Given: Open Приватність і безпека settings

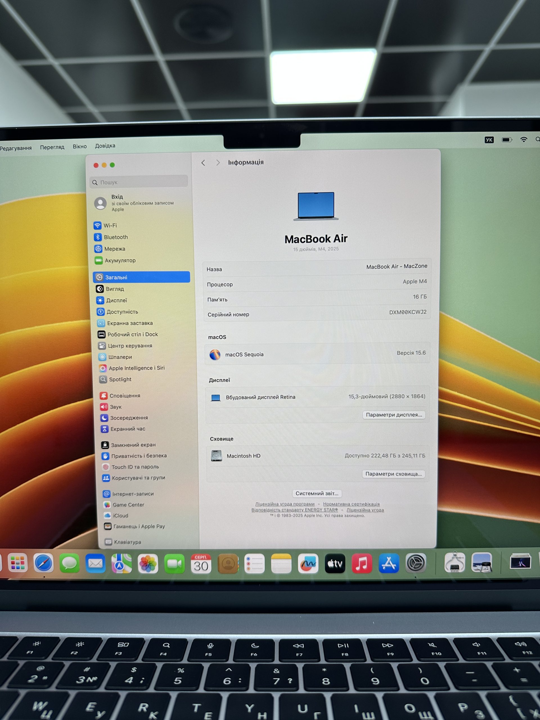Looking at the screenshot, I should (134, 456).
